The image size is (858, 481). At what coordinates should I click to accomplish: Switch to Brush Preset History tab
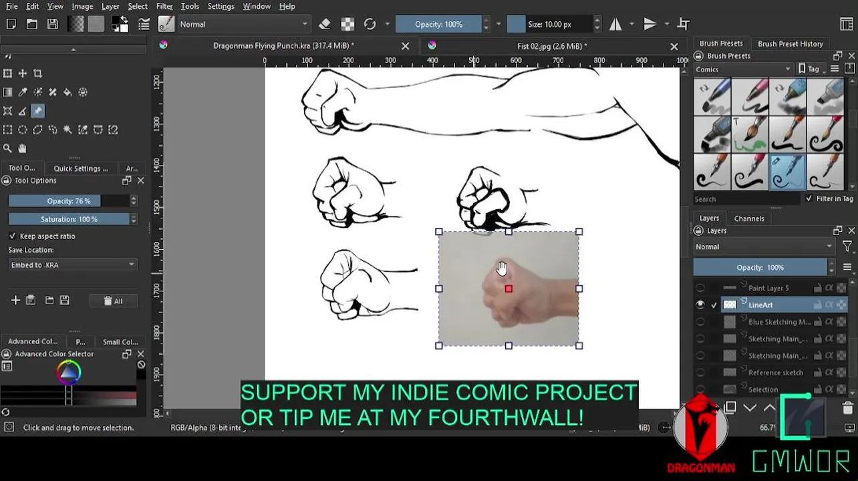pyautogui.click(x=790, y=43)
